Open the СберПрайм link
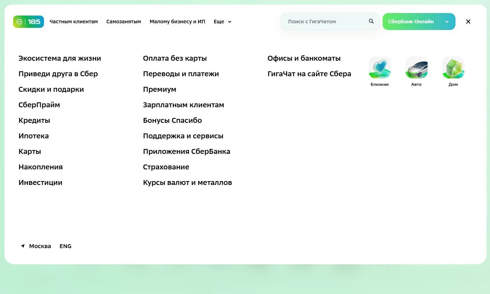Viewport: 490px width, 294px height. click(39, 105)
